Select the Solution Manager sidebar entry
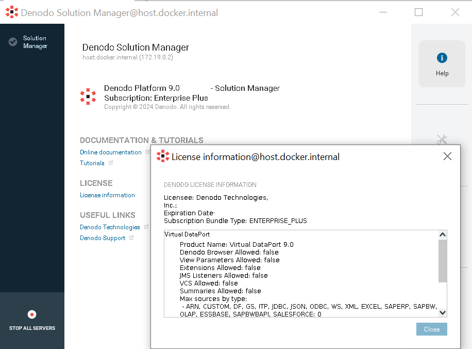472x349 pixels. [32, 42]
